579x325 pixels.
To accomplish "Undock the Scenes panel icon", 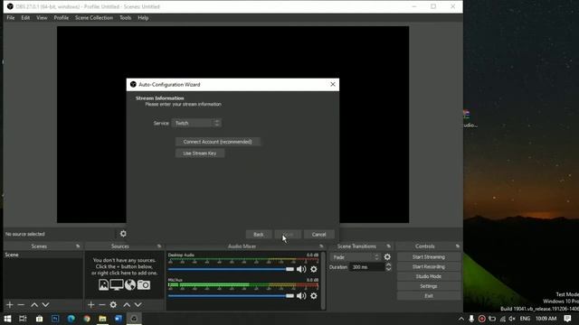I will tap(78, 246).
